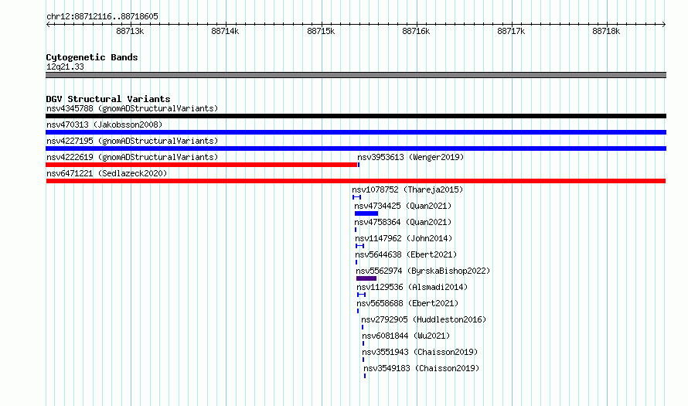The width and height of the screenshot is (688, 406).
Task: Click the 88716k ruler tick label
Action: click(x=416, y=31)
